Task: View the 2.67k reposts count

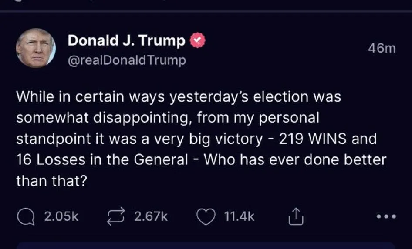Action: pyautogui.click(x=151, y=216)
